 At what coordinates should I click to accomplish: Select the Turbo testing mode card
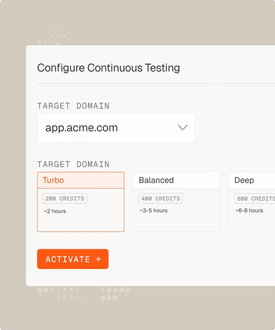81,202
